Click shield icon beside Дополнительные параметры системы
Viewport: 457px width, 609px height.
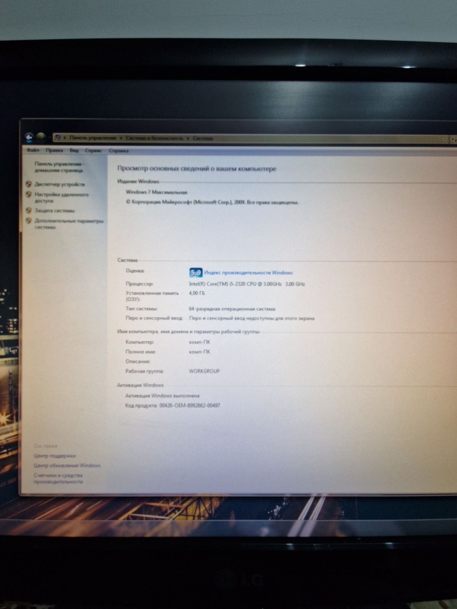click(x=29, y=220)
